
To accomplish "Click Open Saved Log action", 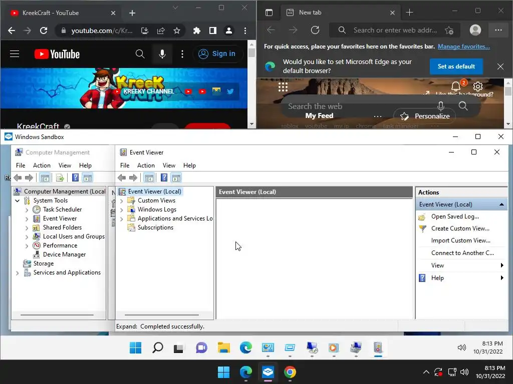I will point(455,216).
